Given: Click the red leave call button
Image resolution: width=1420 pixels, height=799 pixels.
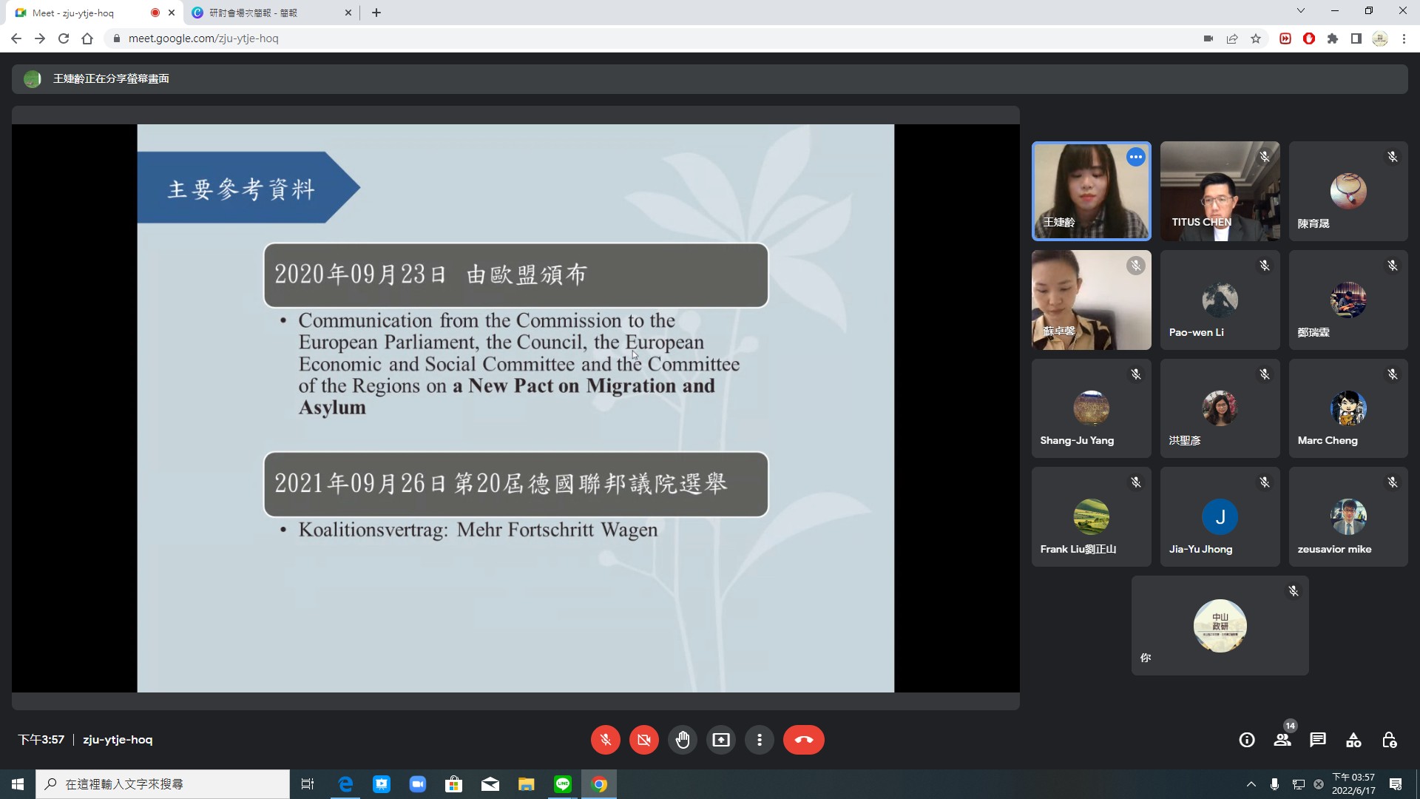Looking at the screenshot, I should click(x=803, y=740).
